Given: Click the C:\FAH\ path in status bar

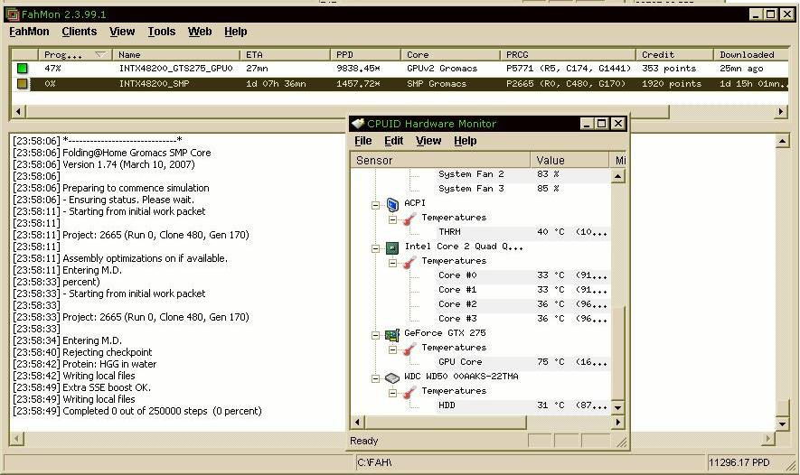Looking at the screenshot, I should click(374, 462).
